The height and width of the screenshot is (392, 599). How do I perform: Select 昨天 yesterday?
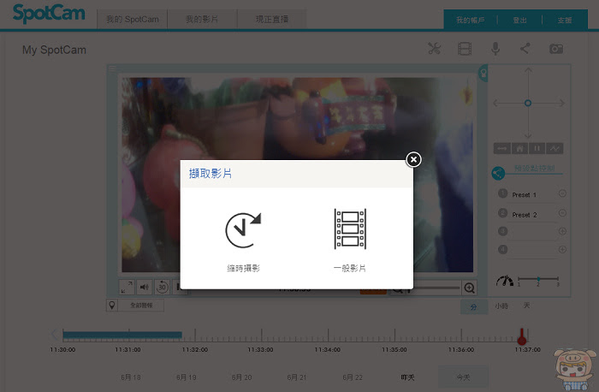(407, 377)
